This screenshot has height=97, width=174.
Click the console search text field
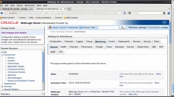108,27
